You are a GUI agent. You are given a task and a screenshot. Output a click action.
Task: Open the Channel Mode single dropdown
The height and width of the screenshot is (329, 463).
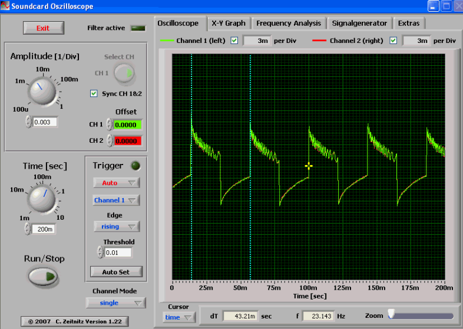tap(115, 303)
